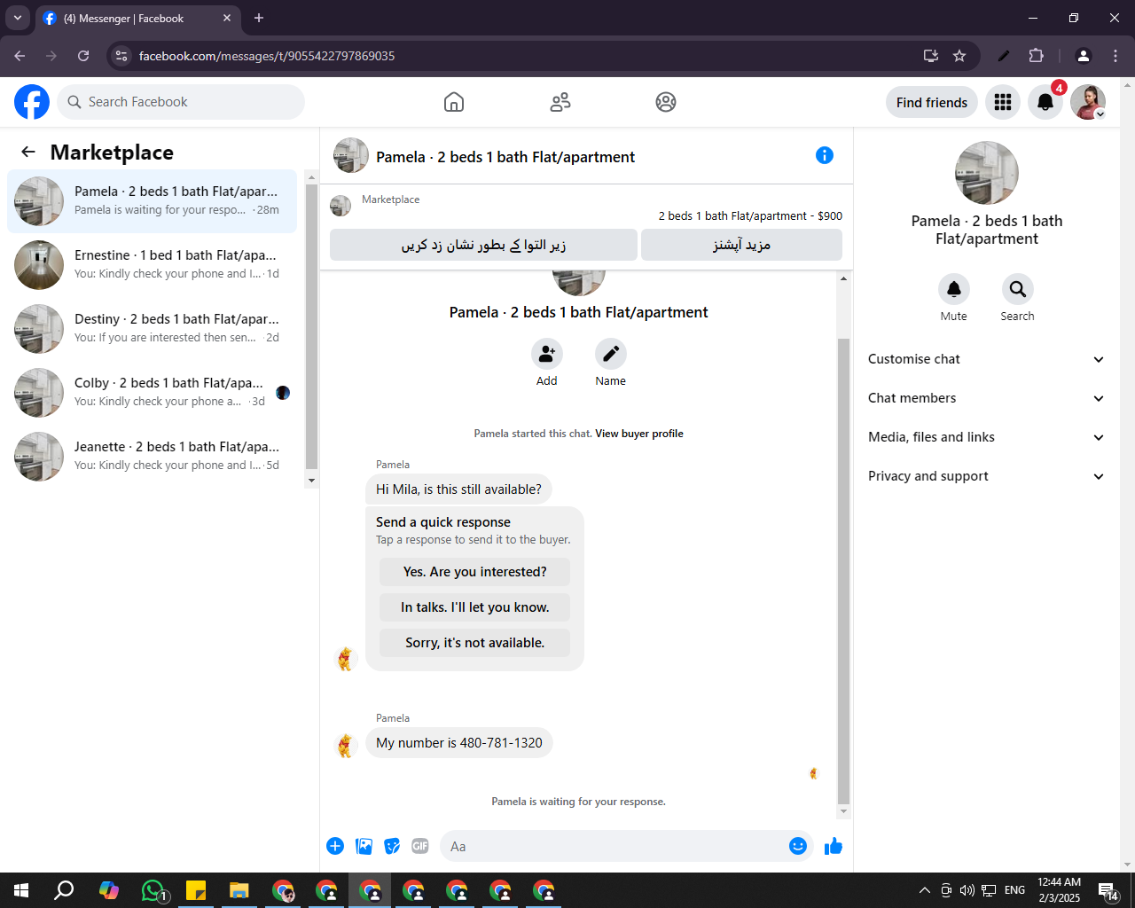Open the Destiny 2 beds conversation
1135x908 pixels.
(x=153, y=329)
